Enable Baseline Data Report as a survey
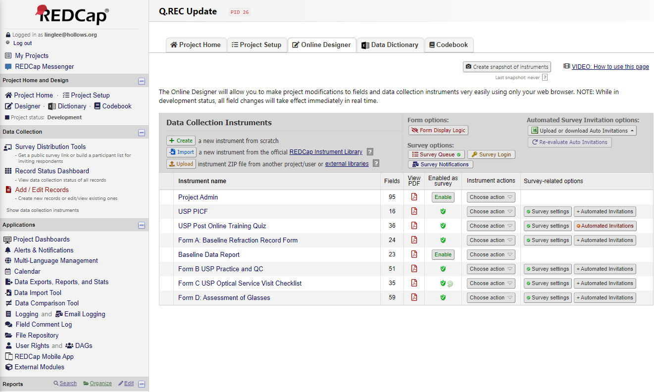 [443, 254]
